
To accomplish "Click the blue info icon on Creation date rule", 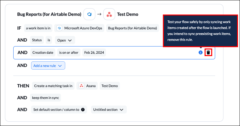I will tap(201, 52).
